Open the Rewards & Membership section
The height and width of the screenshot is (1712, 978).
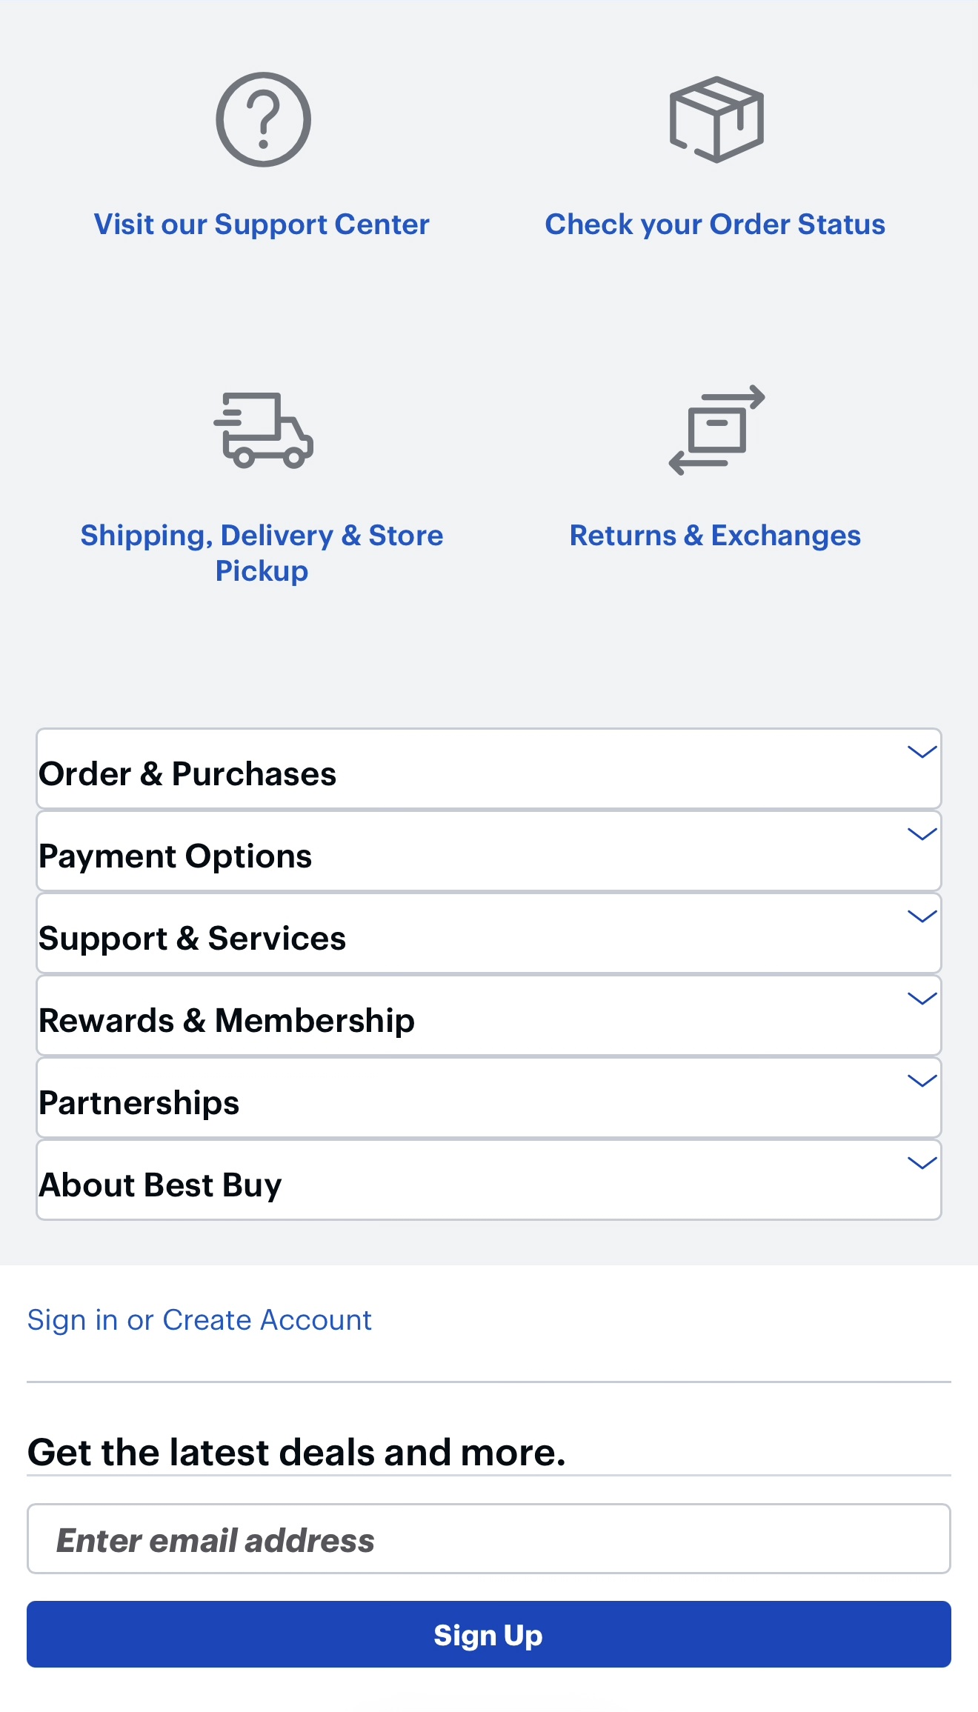(489, 1016)
